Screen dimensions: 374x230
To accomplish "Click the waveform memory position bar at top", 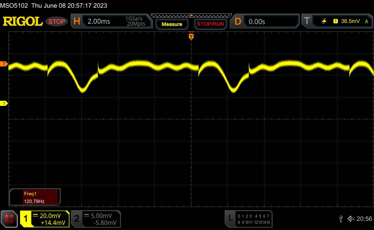I will 191,16.
